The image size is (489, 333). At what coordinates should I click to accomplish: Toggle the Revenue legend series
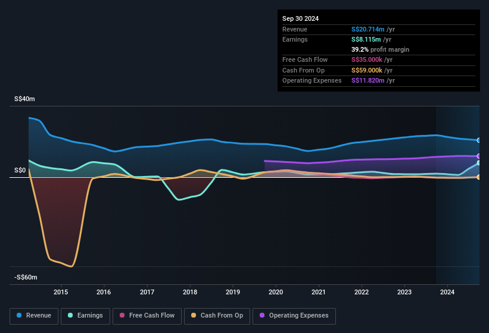point(34,316)
